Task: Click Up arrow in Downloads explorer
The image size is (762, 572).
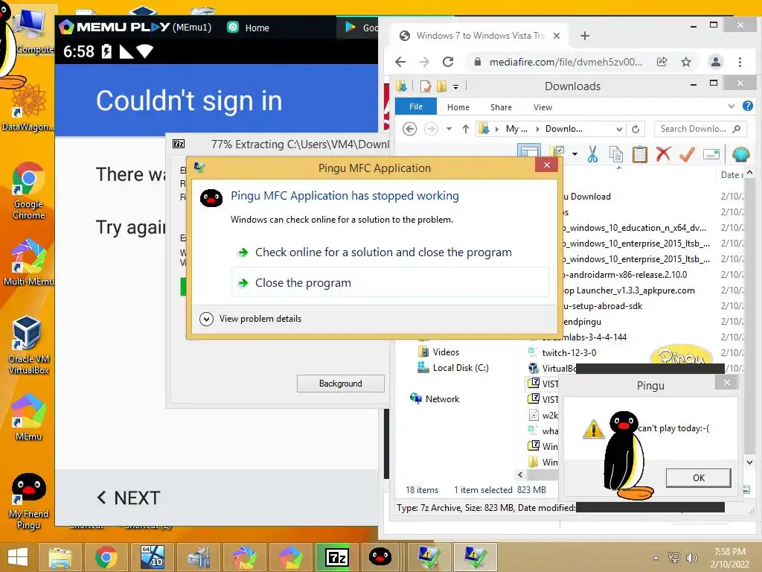Action: tap(466, 129)
